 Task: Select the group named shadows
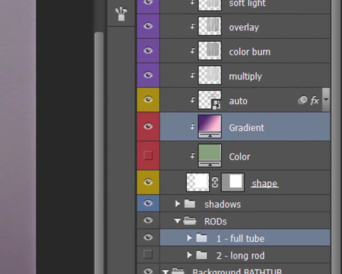223,204
